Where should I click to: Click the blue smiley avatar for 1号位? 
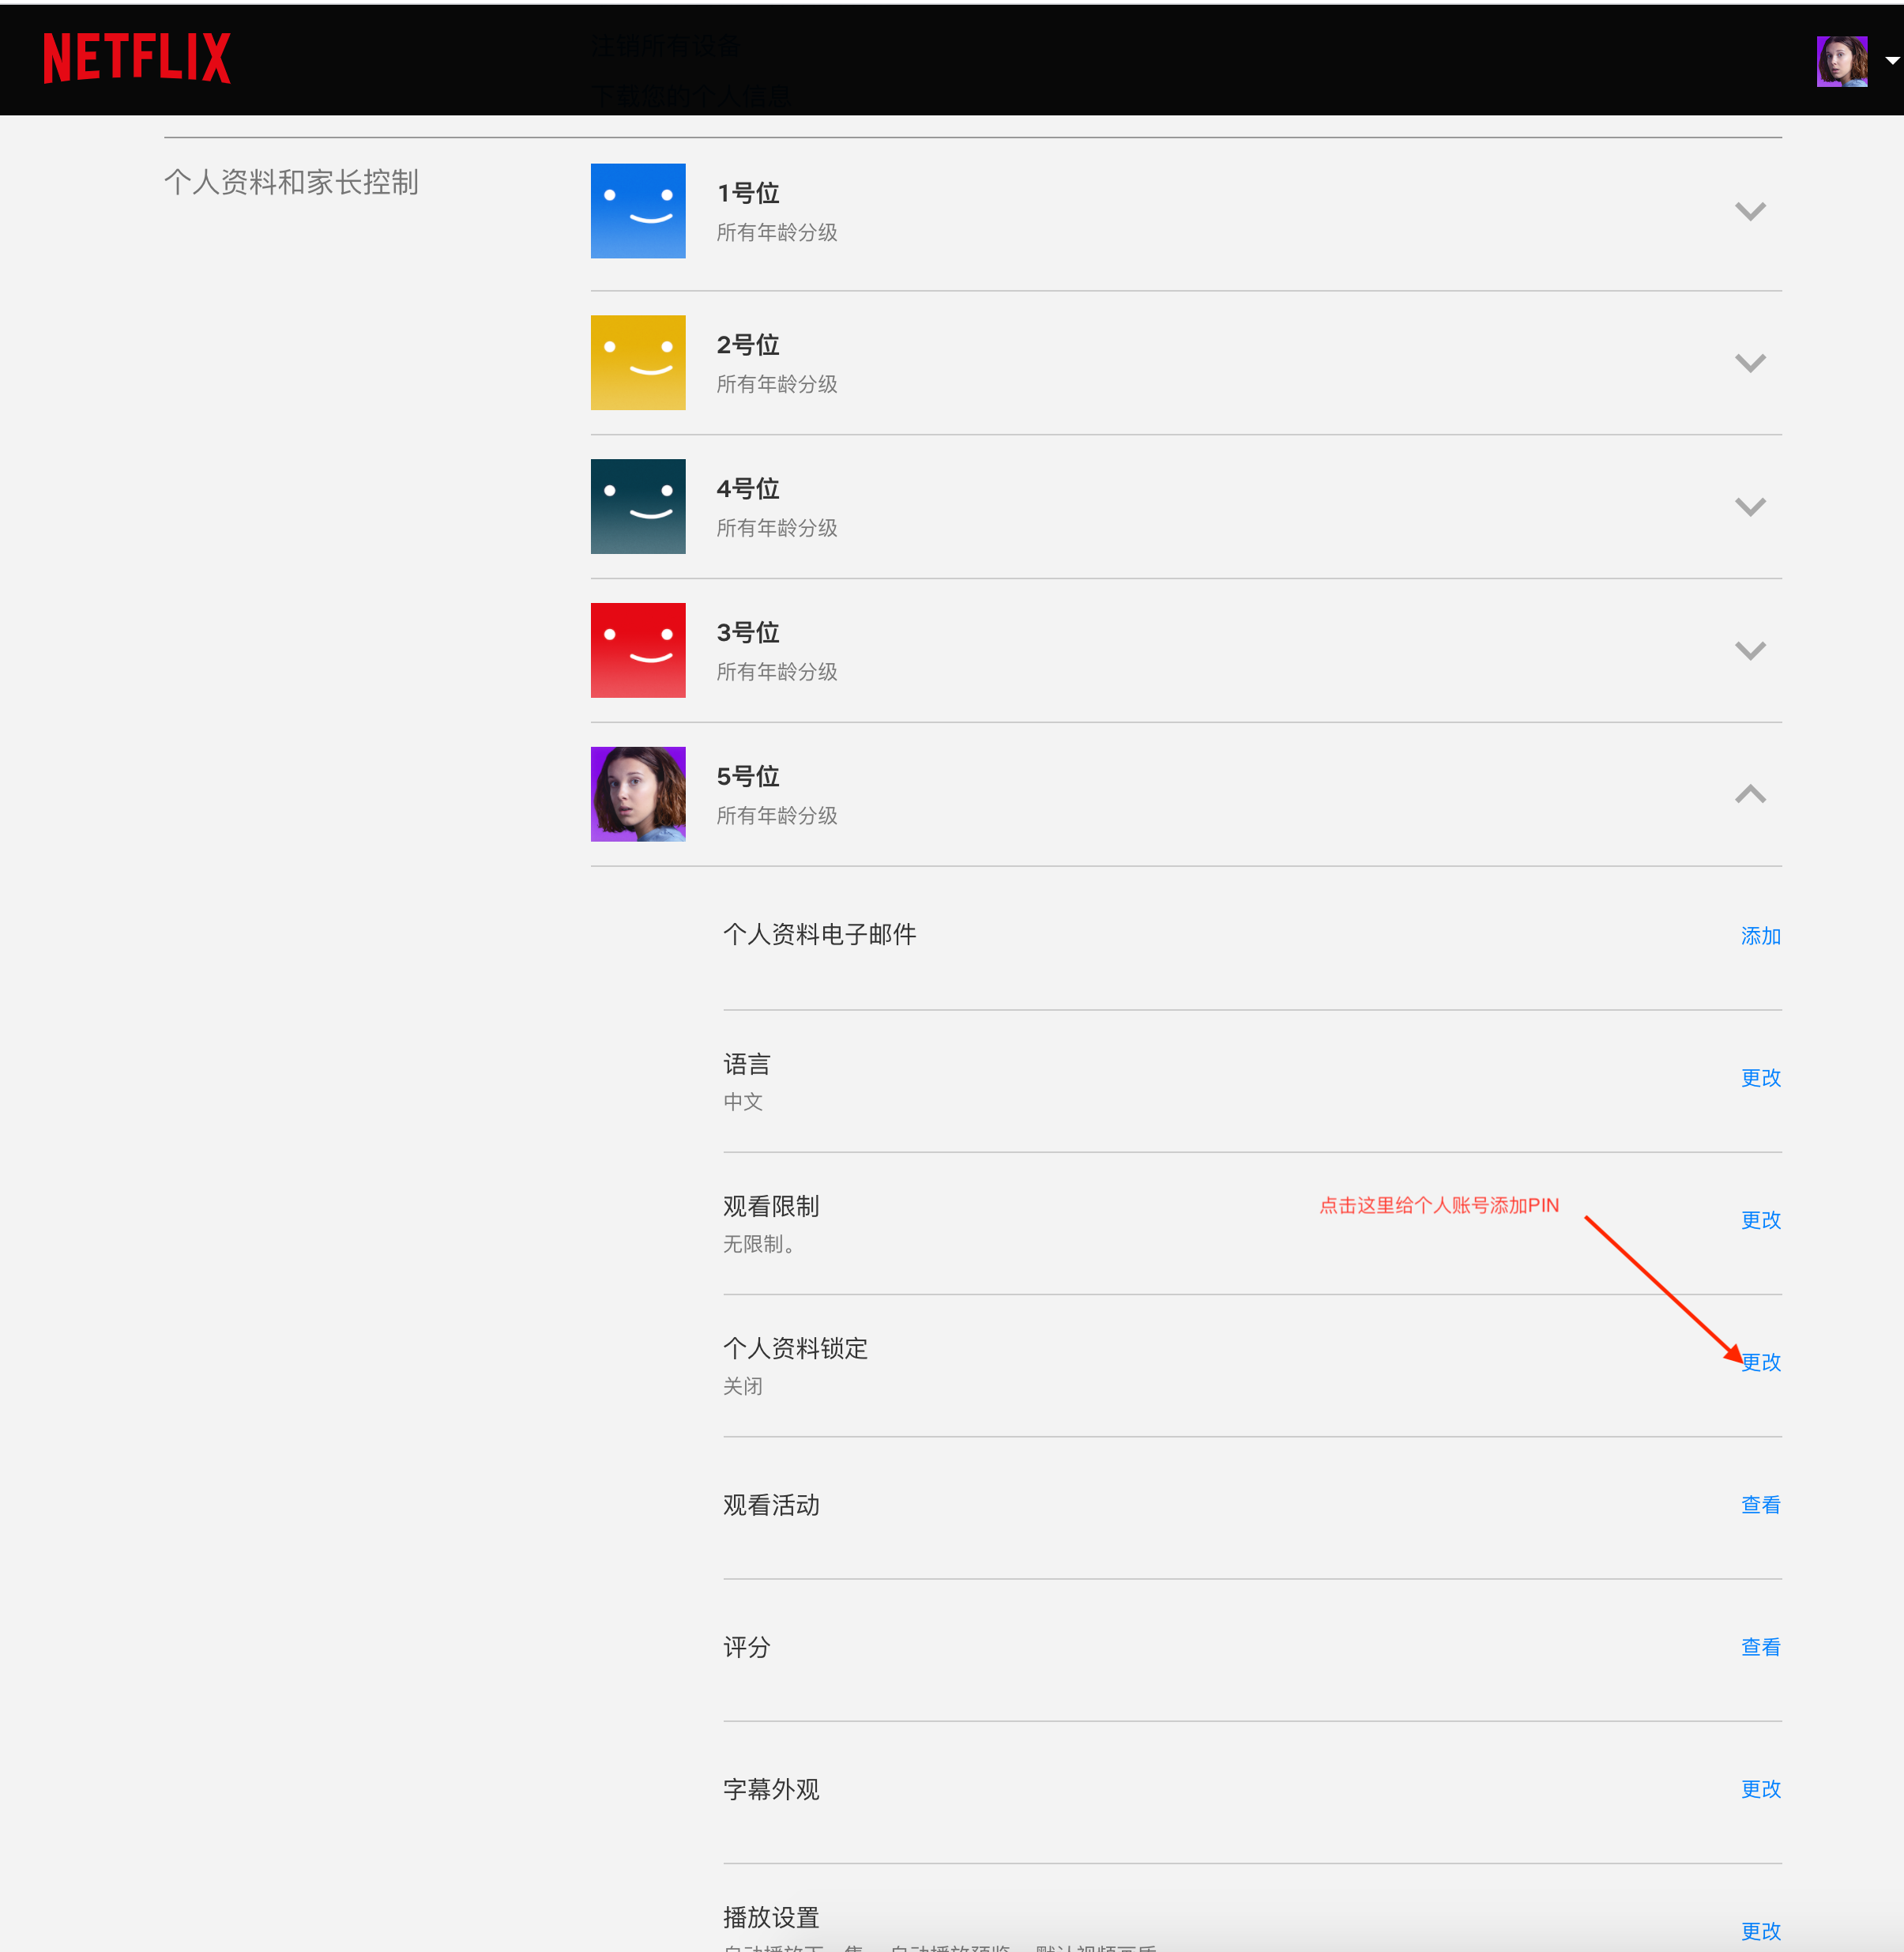tap(638, 211)
